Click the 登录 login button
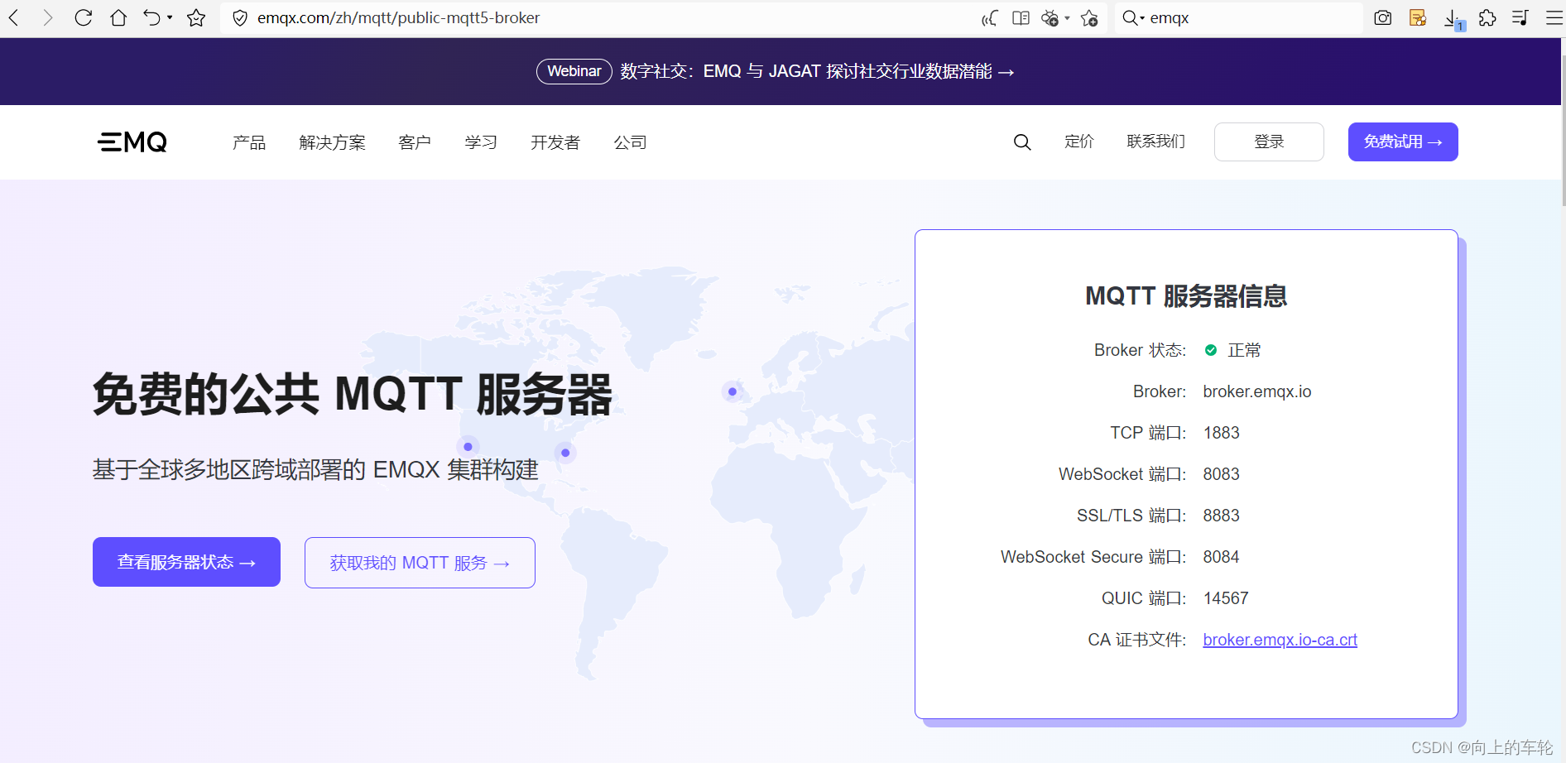This screenshot has height=763, width=1566. click(1269, 142)
